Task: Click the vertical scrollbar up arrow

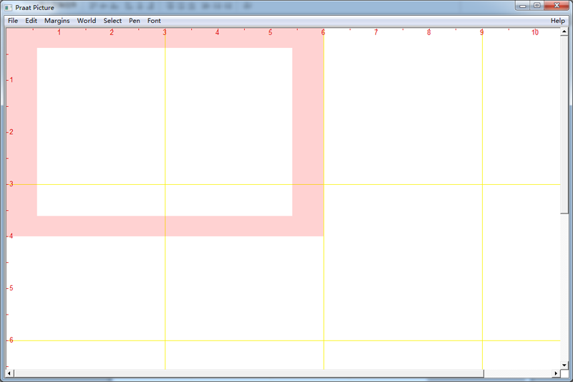Action: [564, 32]
